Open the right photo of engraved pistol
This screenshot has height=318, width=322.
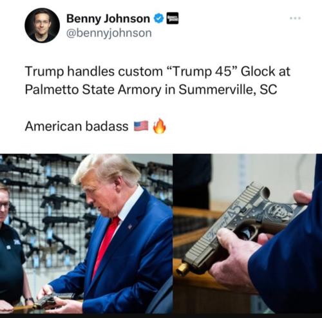[247, 234]
